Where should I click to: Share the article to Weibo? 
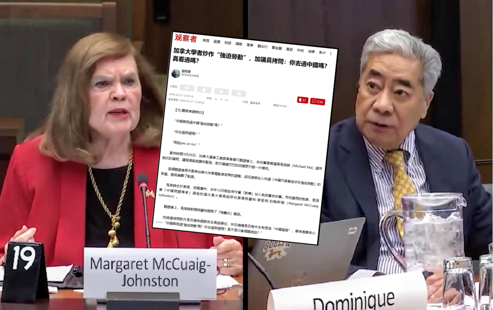tap(187, 88)
